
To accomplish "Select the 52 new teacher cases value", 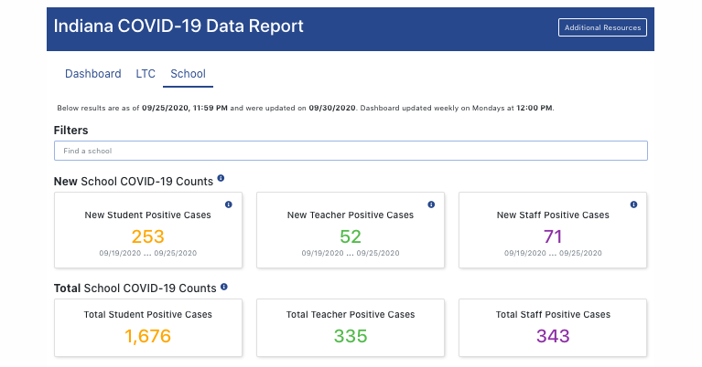I will pyautogui.click(x=351, y=236).
